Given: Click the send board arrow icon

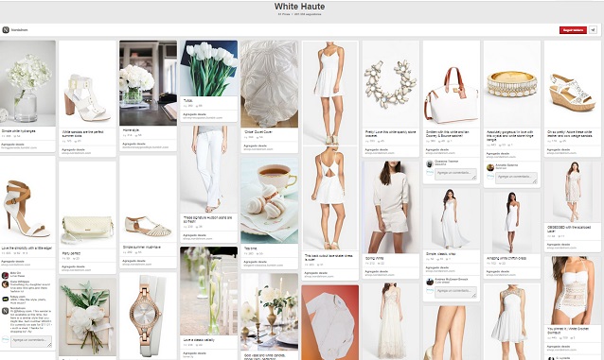Looking at the screenshot, I should pyautogui.click(x=593, y=30).
